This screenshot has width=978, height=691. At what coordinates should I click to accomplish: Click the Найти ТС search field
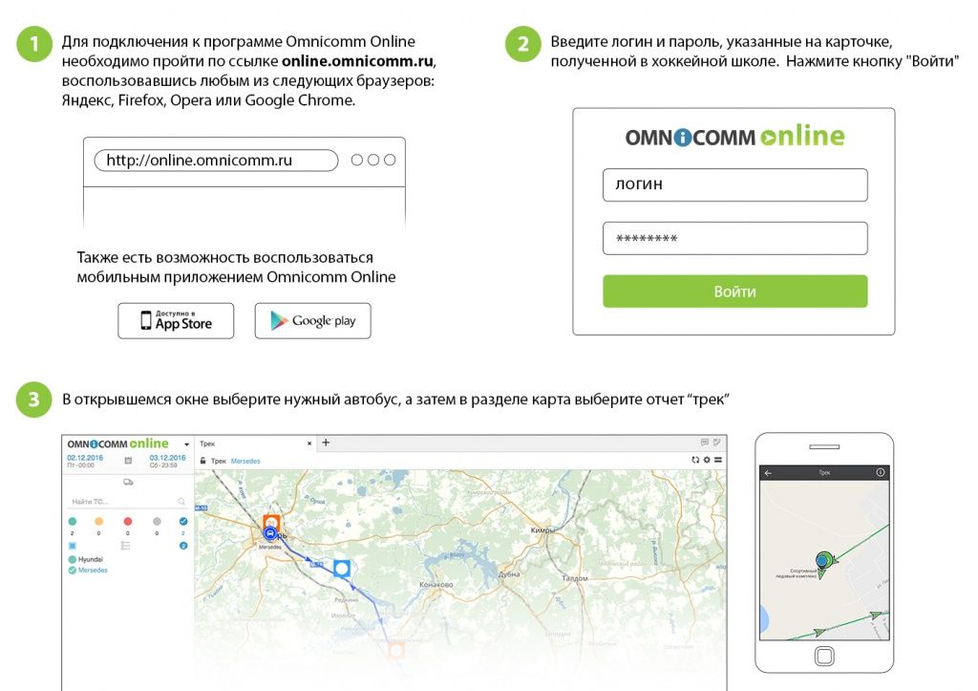[x=127, y=501]
